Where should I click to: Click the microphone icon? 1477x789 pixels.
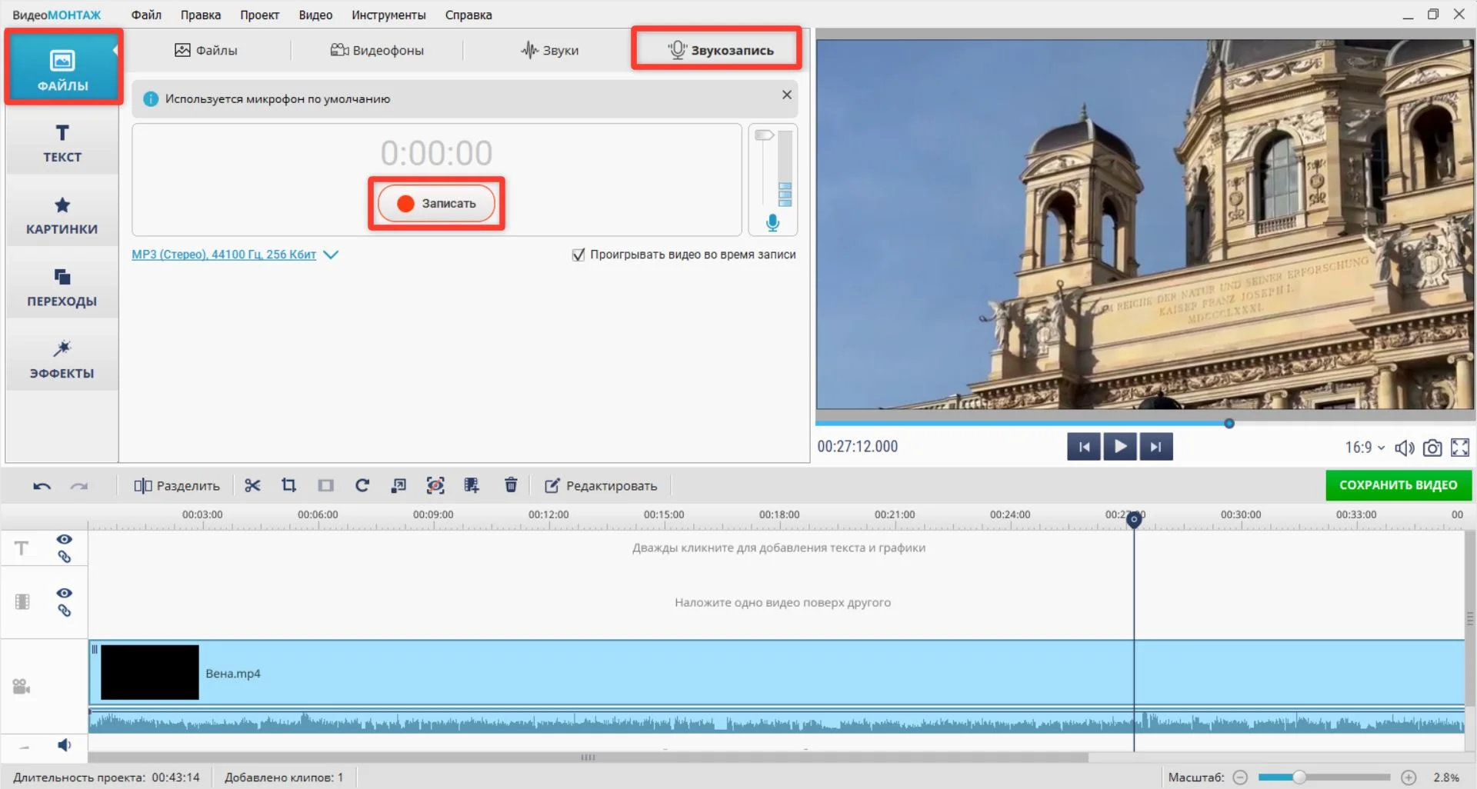click(x=772, y=223)
